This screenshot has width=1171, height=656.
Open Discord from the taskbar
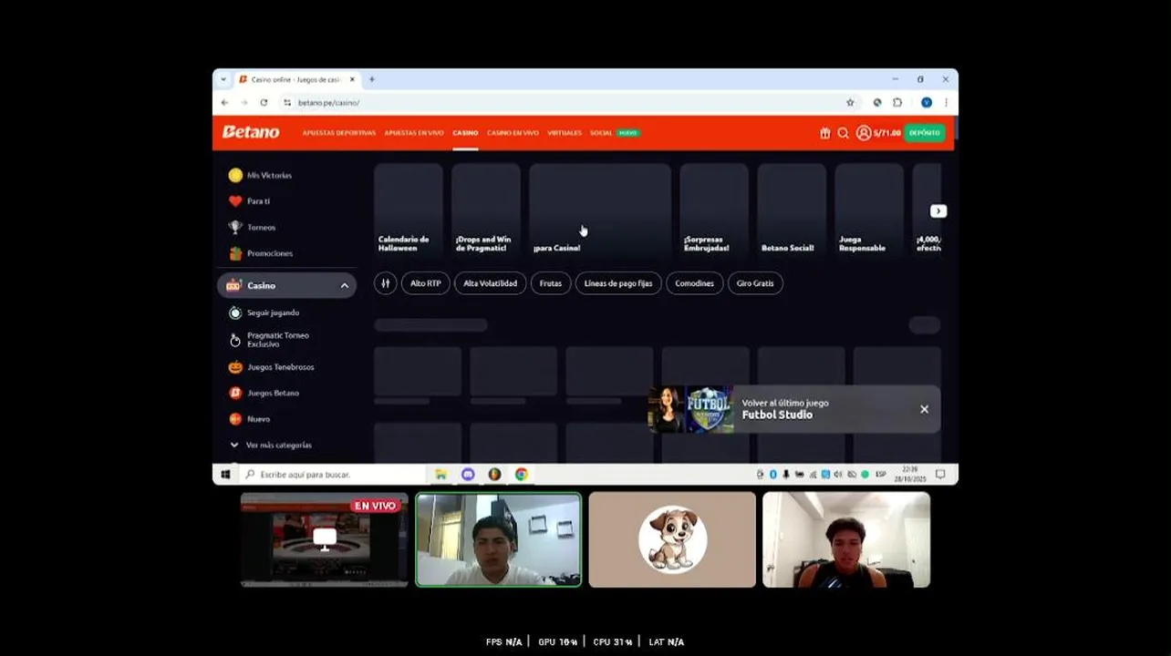[x=468, y=475]
